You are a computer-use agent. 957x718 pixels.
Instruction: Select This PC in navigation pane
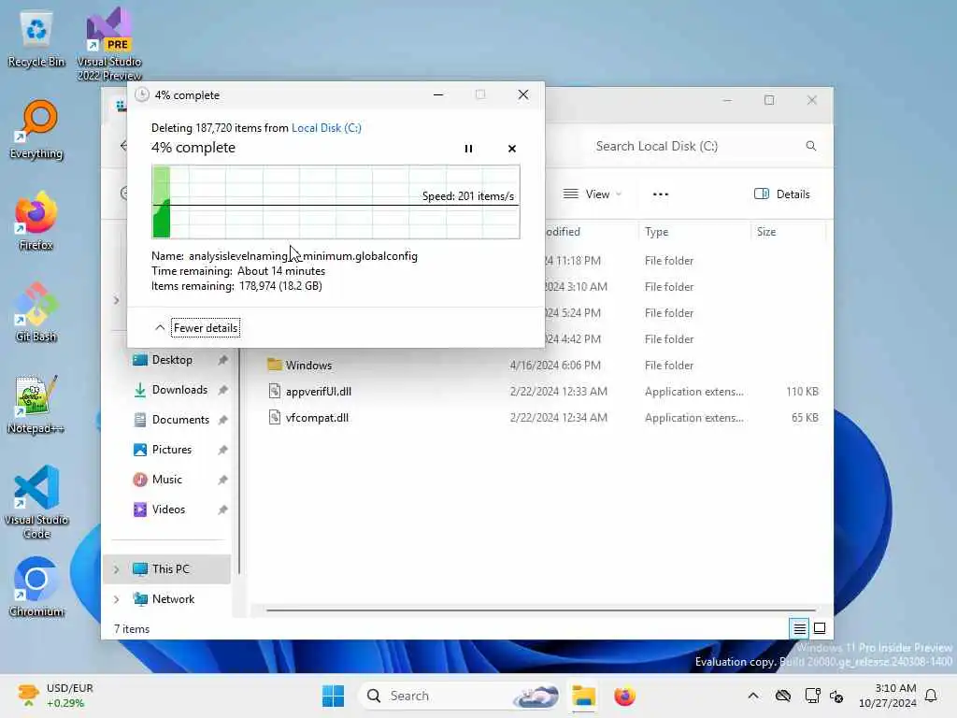[x=167, y=569]
